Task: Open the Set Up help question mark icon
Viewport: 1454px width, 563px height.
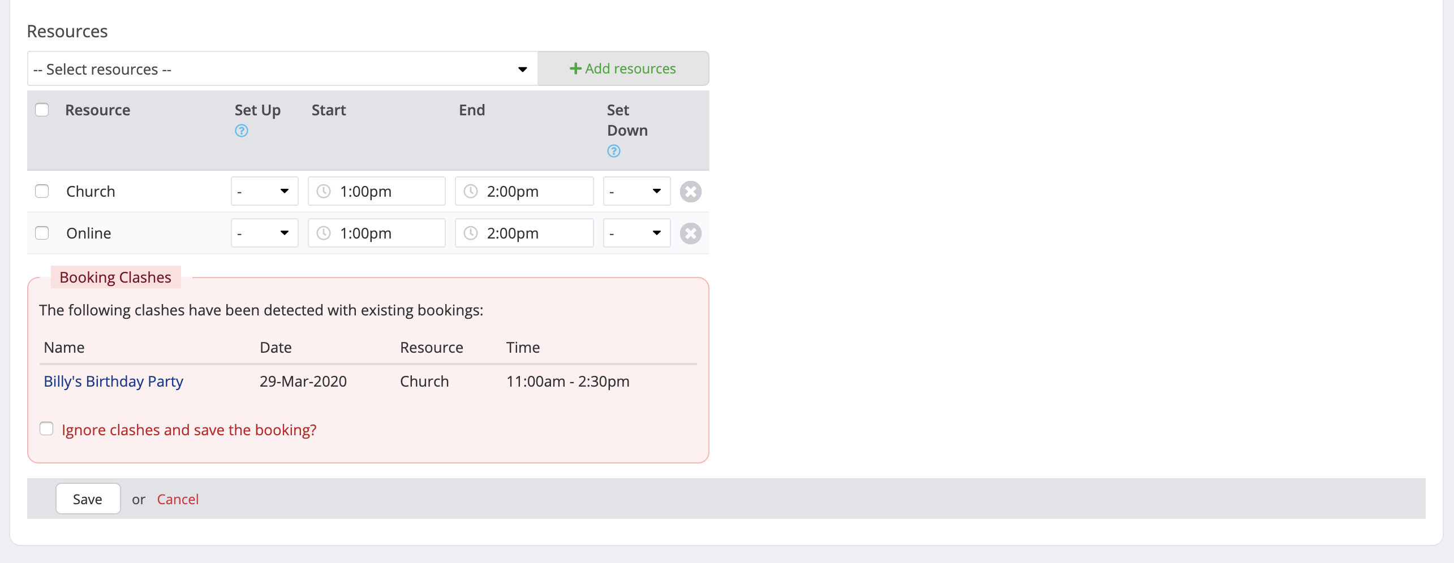Action: (241, 131)
